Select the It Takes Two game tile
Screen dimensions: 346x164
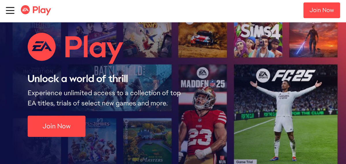147,40
